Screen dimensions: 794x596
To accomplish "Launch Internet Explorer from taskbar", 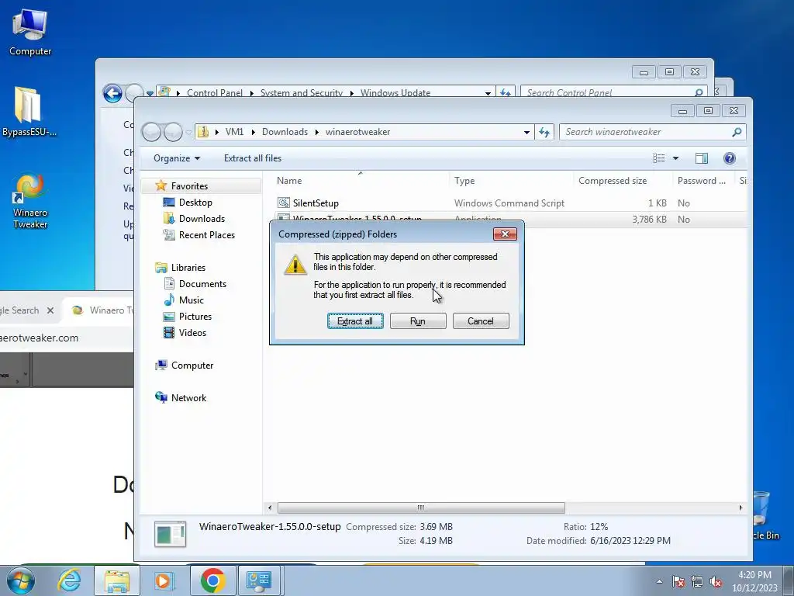I will [69, 580].
